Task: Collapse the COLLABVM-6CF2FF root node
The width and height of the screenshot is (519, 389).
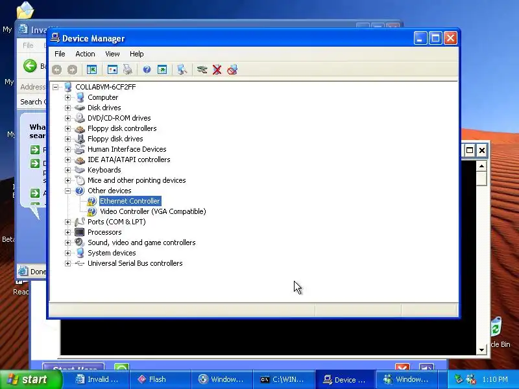Action: 56,87
